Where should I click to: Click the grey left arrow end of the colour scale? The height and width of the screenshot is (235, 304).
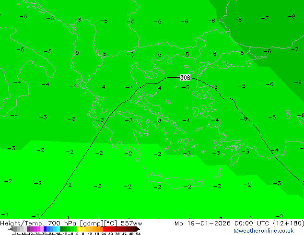coord(11,229)
